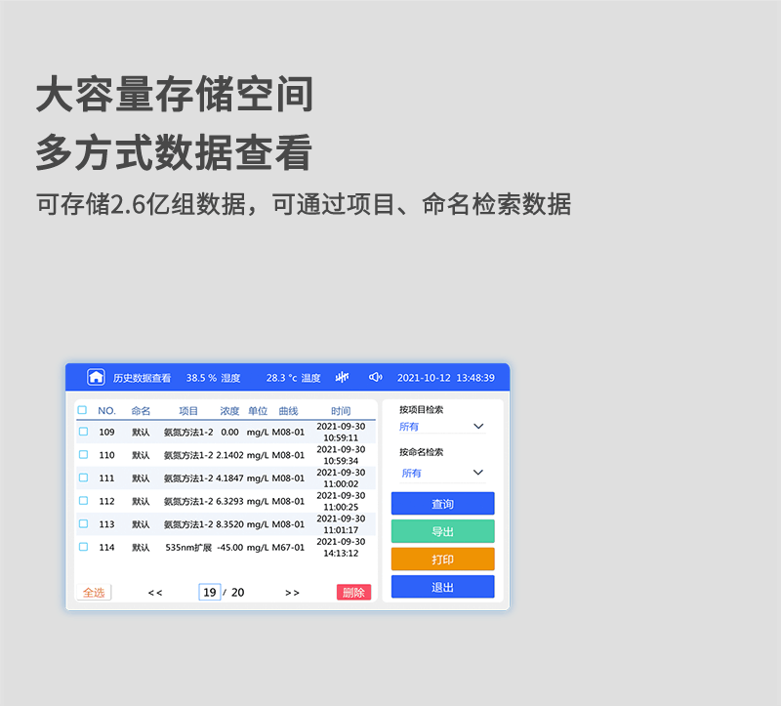The height and width of the screenshot is (706, 781).
Task: Go to previous page with << arrows
Action: pos(155,593)
